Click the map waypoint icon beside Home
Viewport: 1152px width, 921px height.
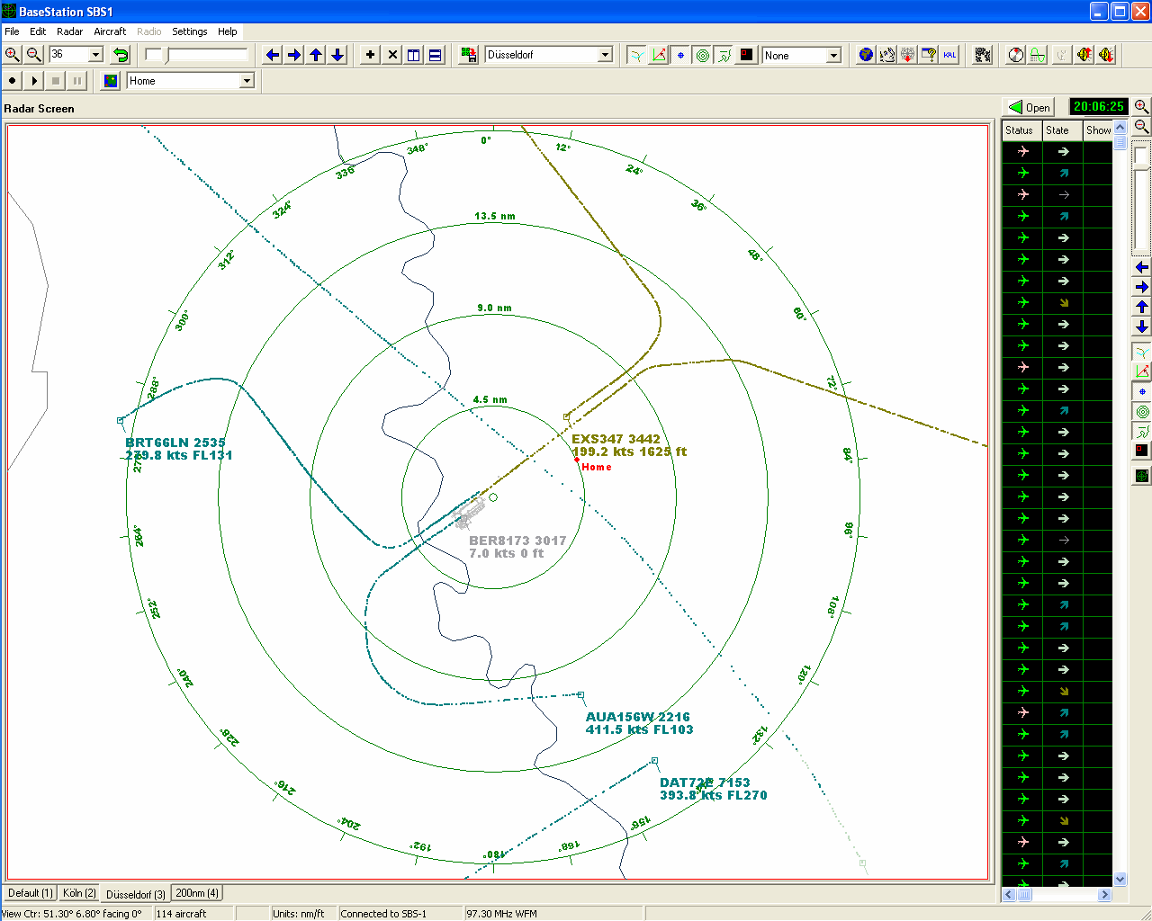(111, 81)
